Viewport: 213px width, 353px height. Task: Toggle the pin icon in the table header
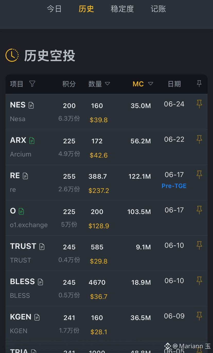point(199,83)
